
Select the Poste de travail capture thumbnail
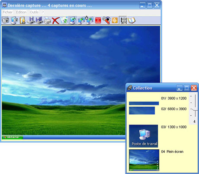coord(144,136)
